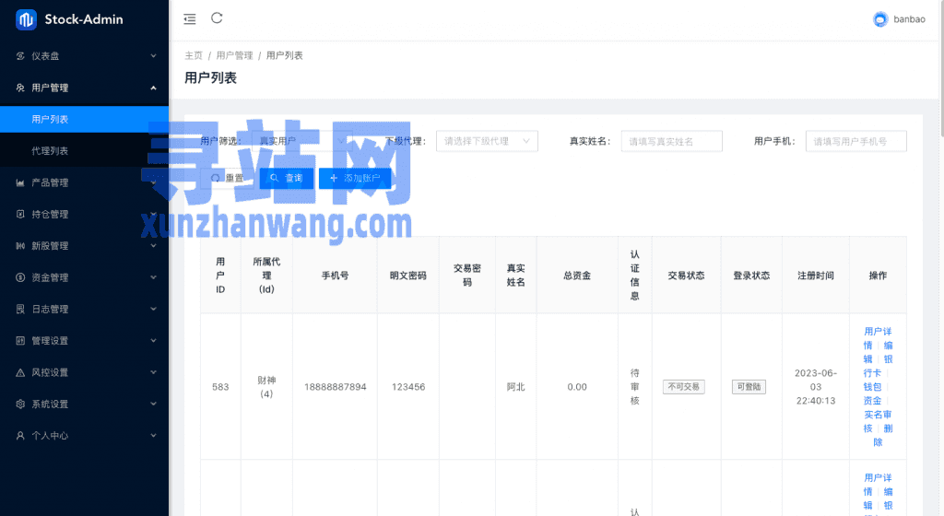Open the 新股管理 menu item
The image size is (944, 516).
[x=84, y=246]
